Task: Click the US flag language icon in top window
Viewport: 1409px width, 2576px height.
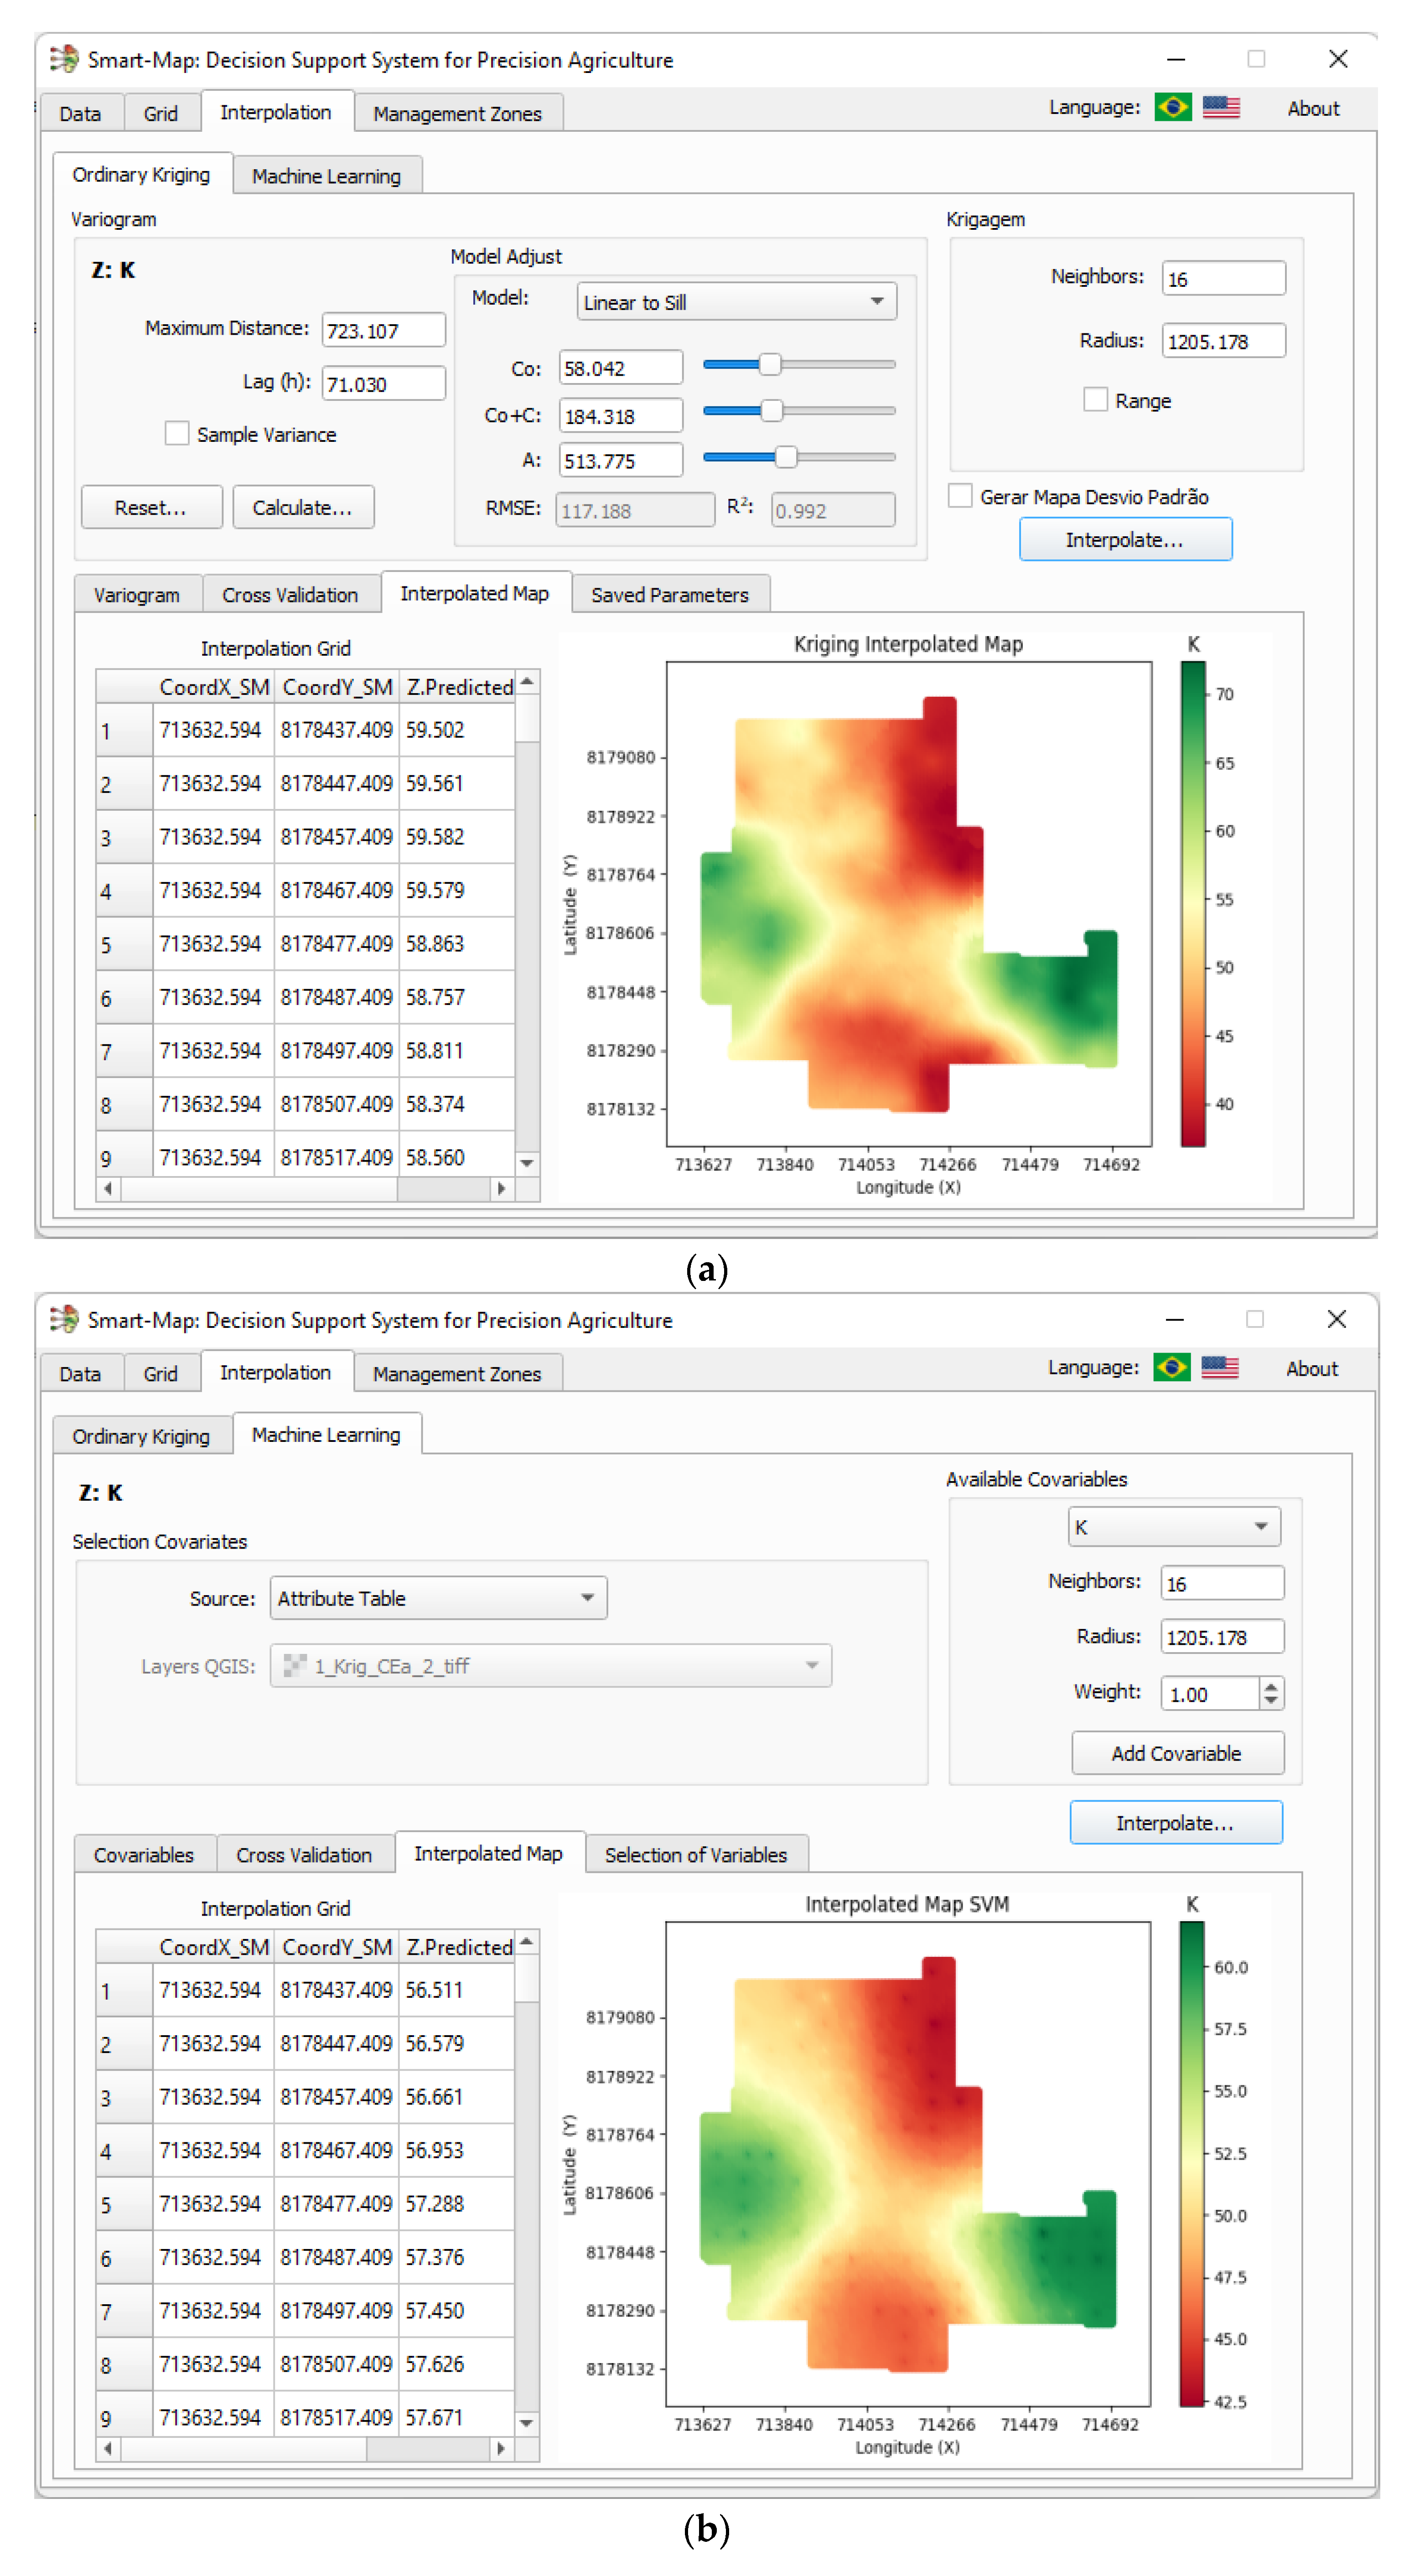Action: click(x=1220, y=107)
